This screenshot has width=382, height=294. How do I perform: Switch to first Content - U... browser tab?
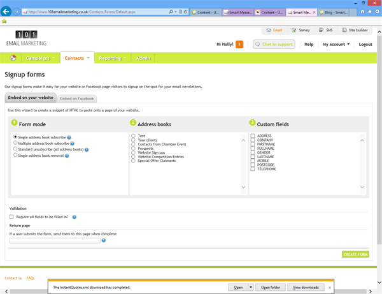tap(206, 12)
